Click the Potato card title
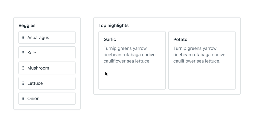Viewport: 254px width, 127px height. 180,40
